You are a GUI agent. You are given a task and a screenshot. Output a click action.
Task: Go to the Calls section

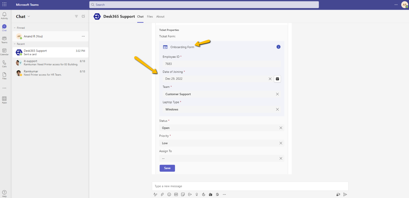tap(4, 63)
